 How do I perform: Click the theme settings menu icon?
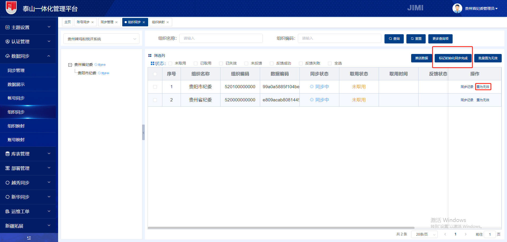(7, 27)
